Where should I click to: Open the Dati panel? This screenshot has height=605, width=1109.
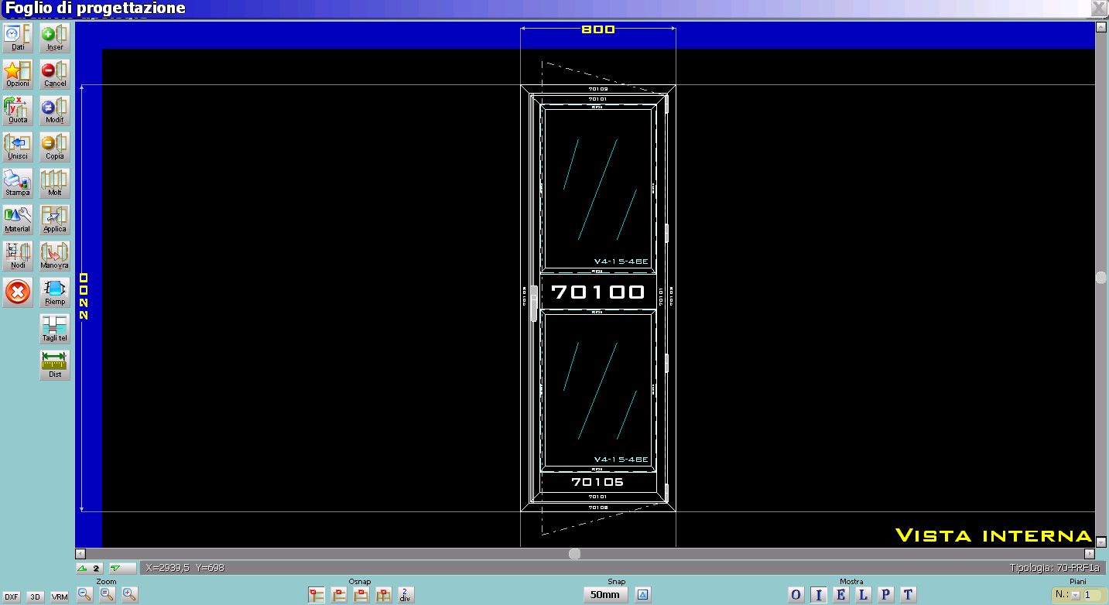click(18, 37)
